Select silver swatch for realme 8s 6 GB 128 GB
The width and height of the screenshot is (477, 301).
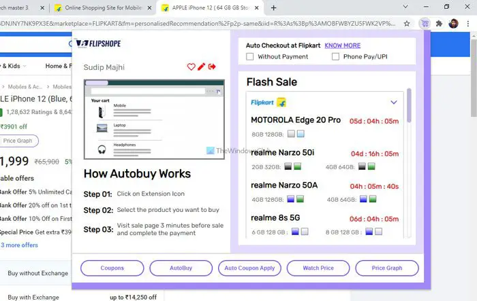[x=305, y=232]
